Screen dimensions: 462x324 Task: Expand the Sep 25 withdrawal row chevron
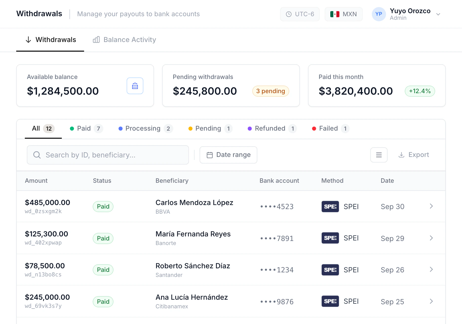click(431, 301)
